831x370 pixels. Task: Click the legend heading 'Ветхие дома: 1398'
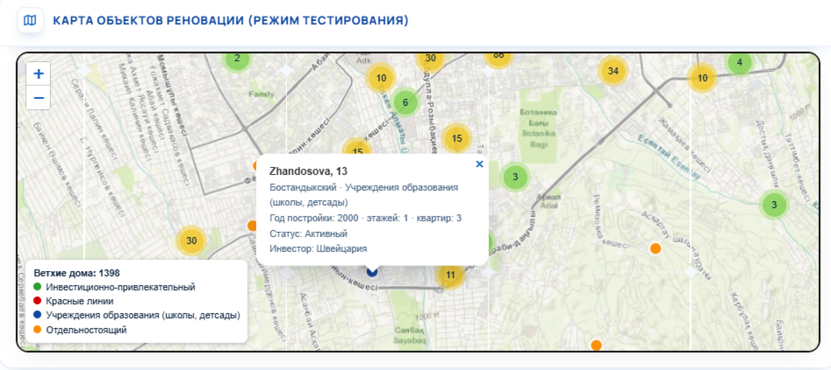coord(77,273)
